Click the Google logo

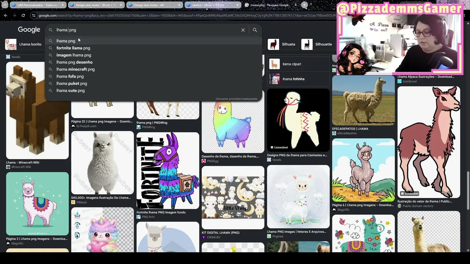point(29,30)
